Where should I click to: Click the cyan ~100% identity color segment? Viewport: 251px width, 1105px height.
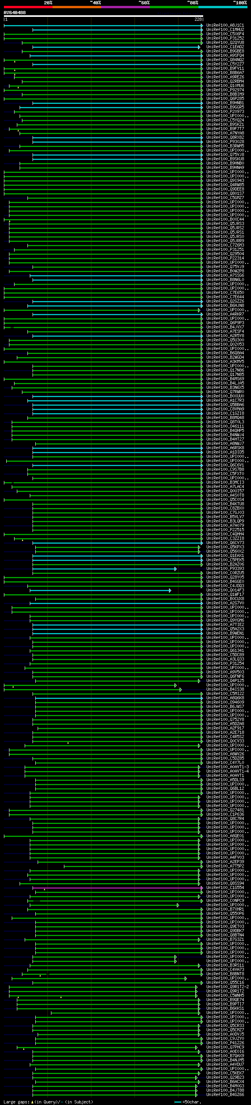pos(223,7)
